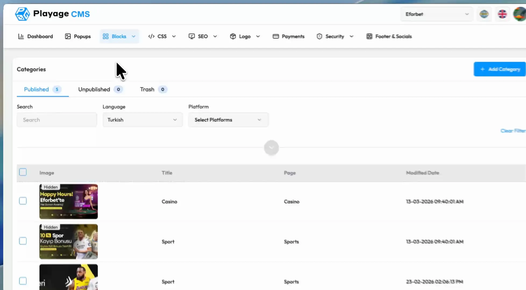This screenshot has height=290, width=526.
Task: Click the Payments card icon
Action: click(276, 36)
